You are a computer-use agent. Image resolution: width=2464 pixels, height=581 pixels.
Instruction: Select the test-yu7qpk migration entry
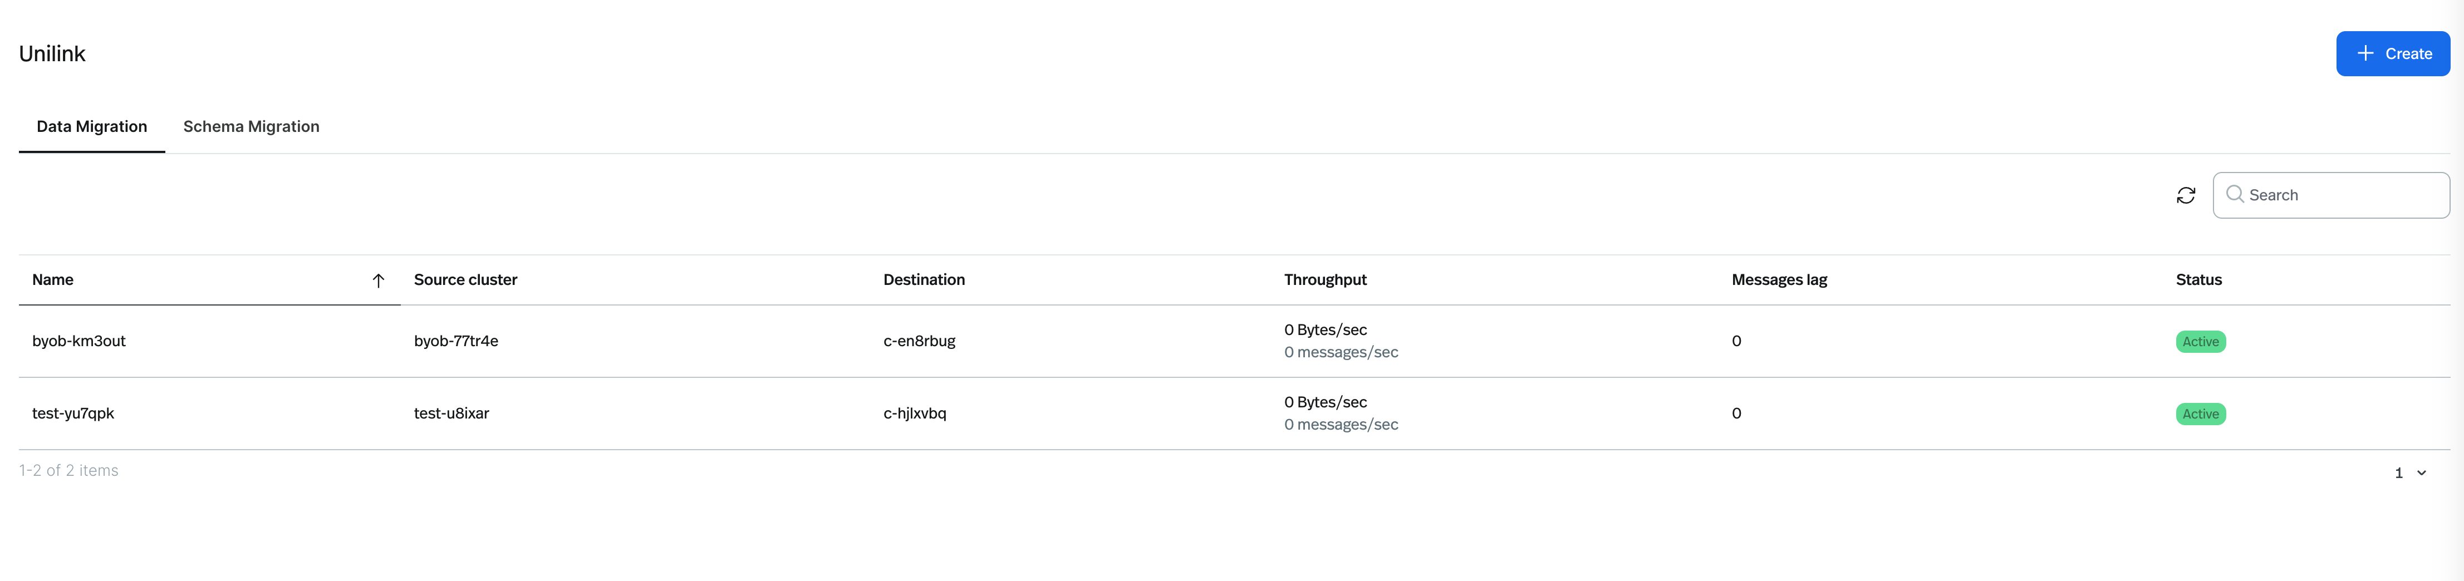tap(73, 414)
